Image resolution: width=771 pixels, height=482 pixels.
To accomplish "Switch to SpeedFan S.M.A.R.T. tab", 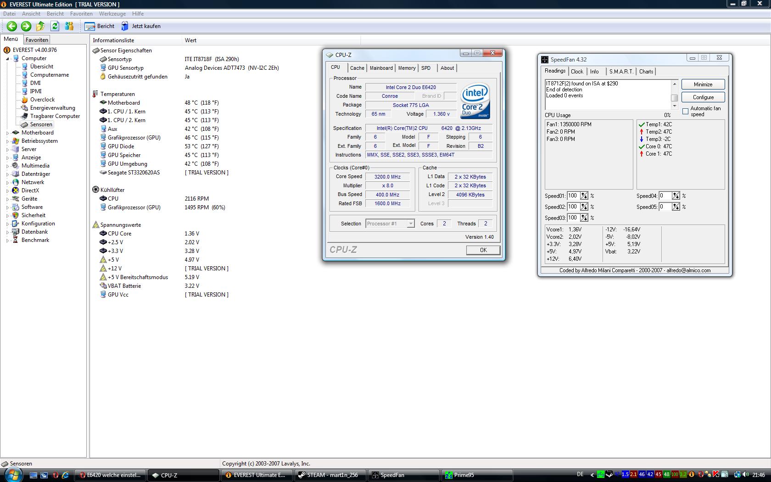I will (x=621, y=72).
